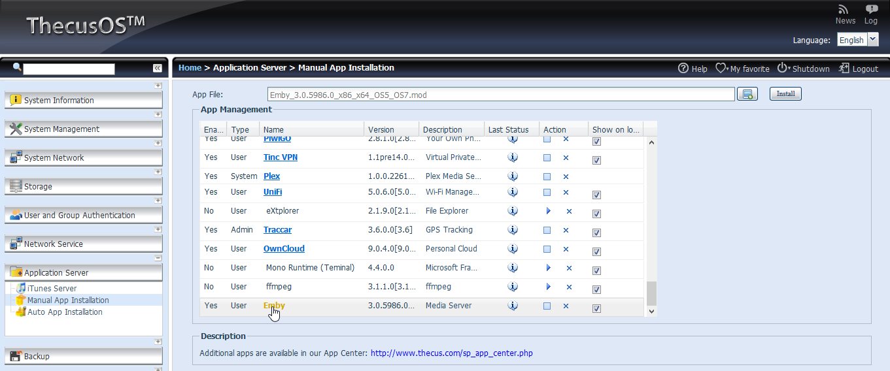
Task: Uninstall the OwnCloud app
Action: 566,250
